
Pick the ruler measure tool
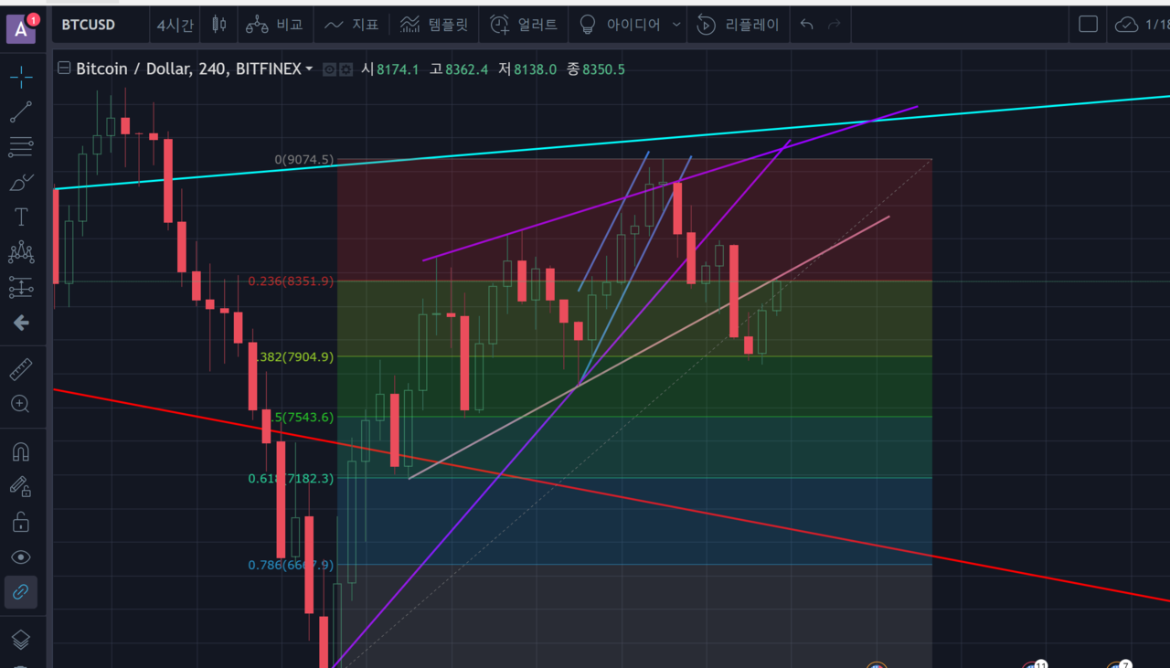click(21, 369)
